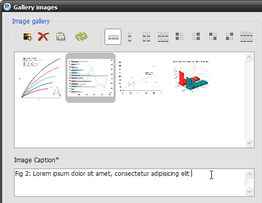Click the paste clipboard icon
Viewport: 262px width, 203px height.
click(61, 37)
